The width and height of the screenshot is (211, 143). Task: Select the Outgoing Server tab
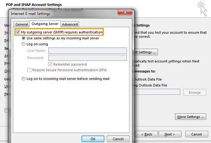[45, 24]
